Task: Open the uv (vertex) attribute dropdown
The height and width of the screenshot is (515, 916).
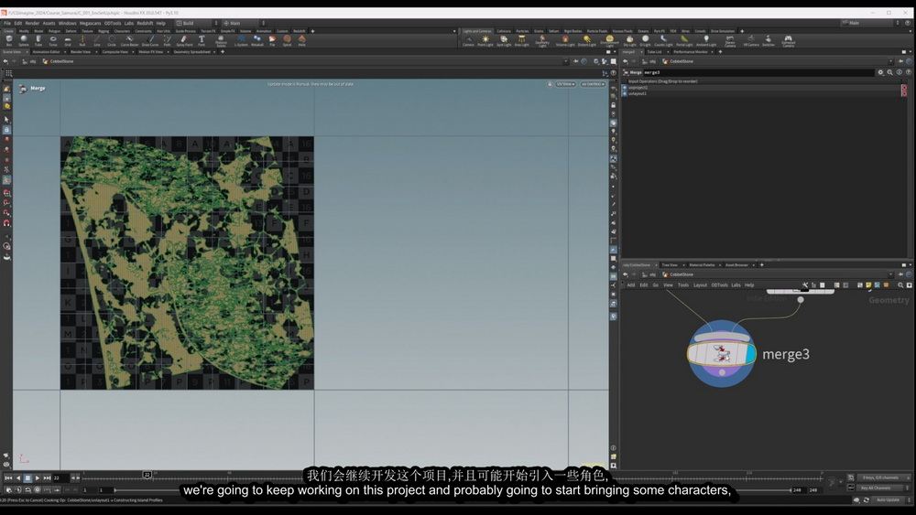Action: coord(591,84)
